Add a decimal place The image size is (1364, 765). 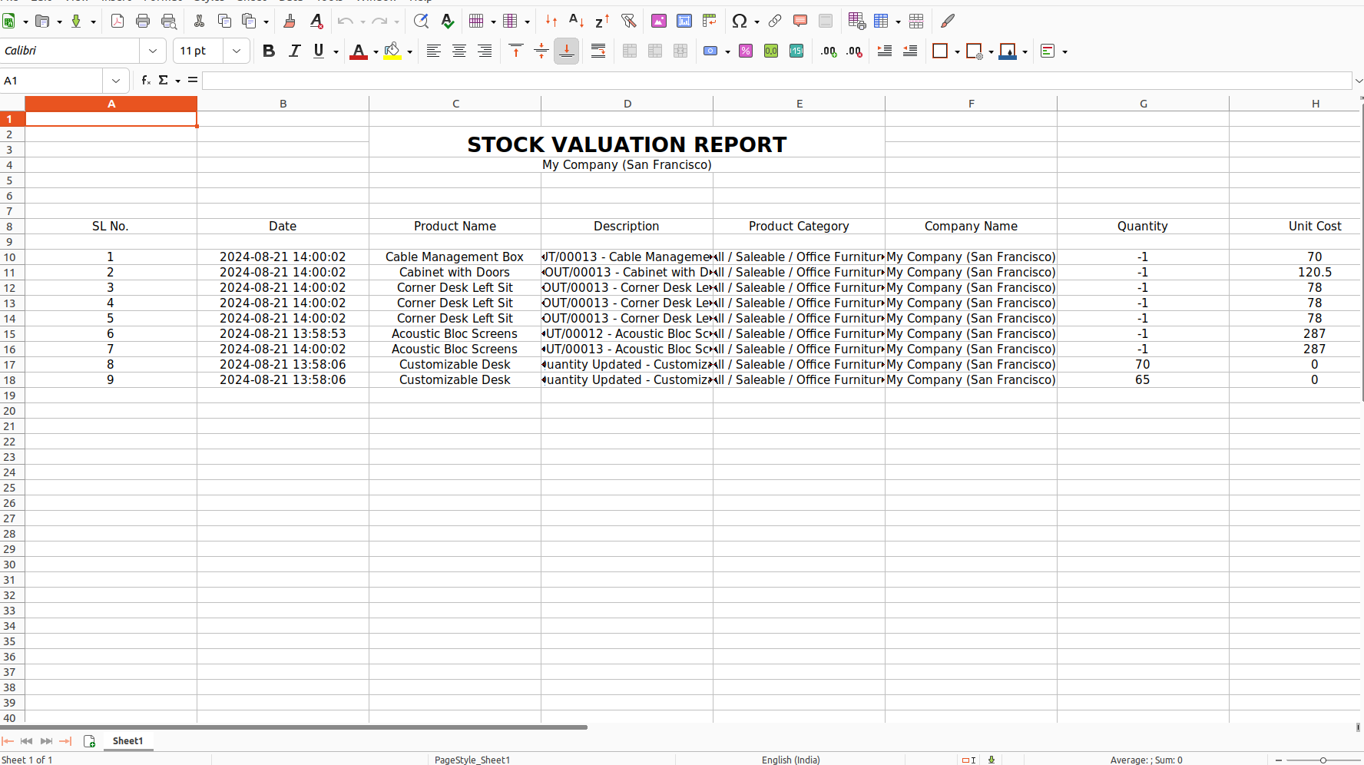point(829,51)
